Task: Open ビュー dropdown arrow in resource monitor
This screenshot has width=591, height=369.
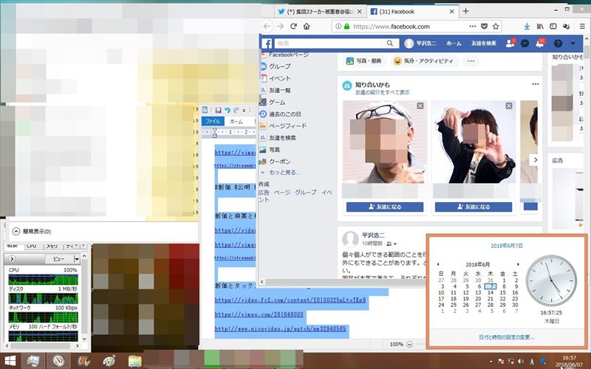Action: [77, 259]
